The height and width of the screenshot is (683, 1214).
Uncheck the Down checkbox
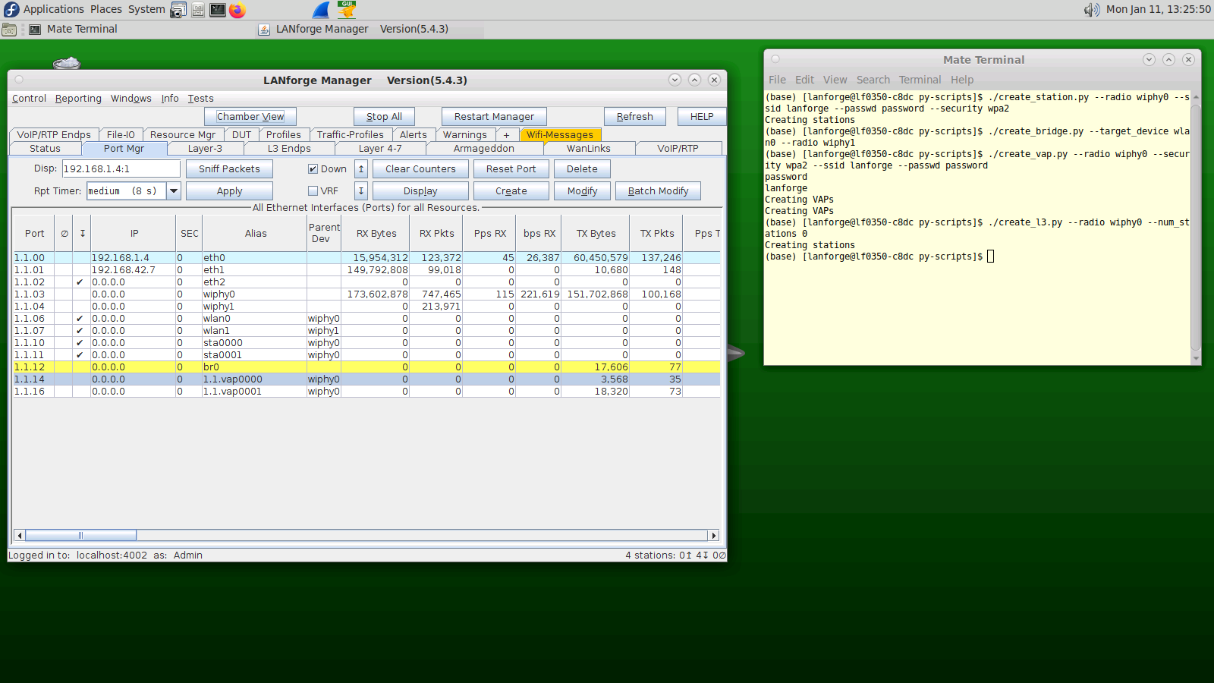coord(313,169)
